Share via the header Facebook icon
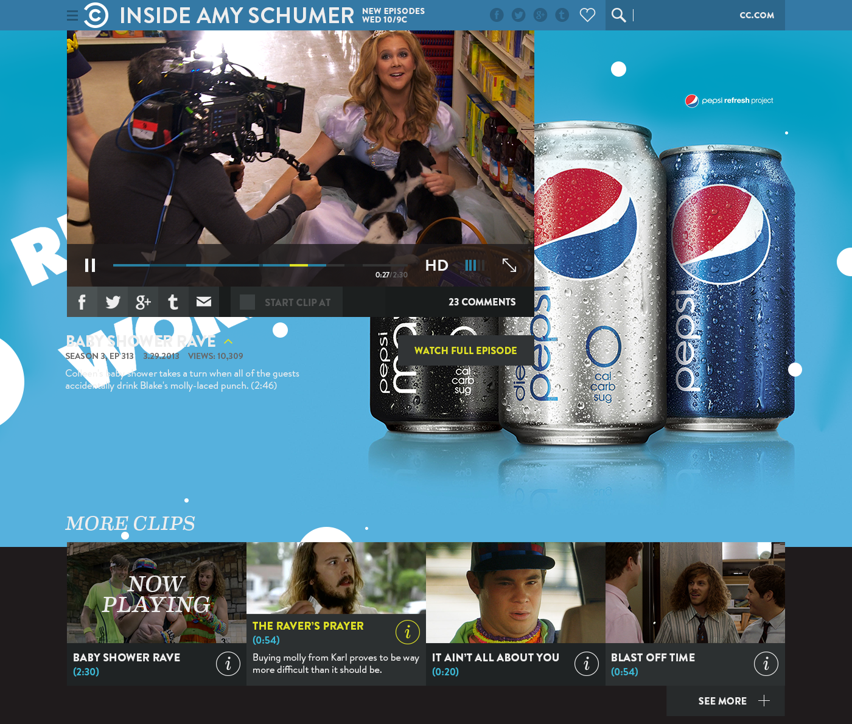 click(x=497, y=15)
